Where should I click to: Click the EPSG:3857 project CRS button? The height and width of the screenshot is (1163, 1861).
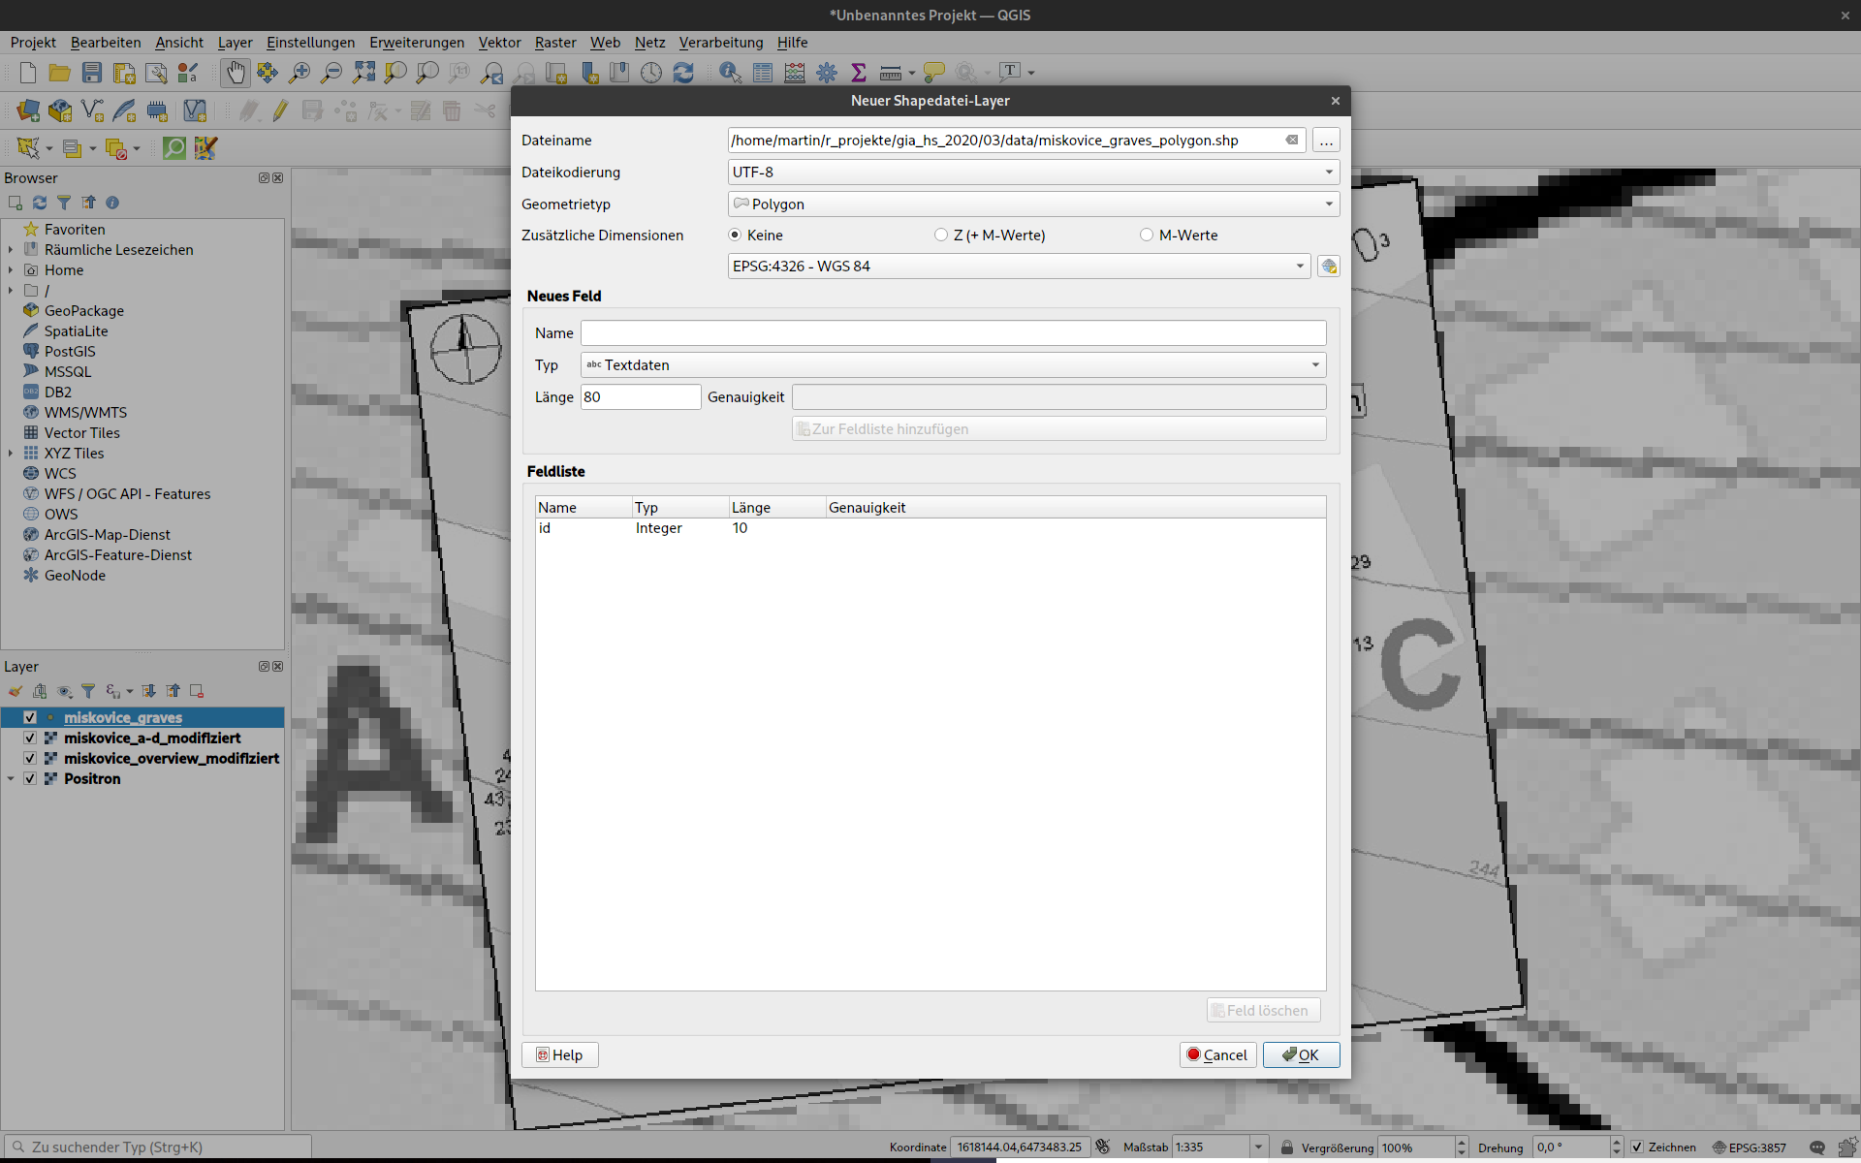point(1750,1147)
